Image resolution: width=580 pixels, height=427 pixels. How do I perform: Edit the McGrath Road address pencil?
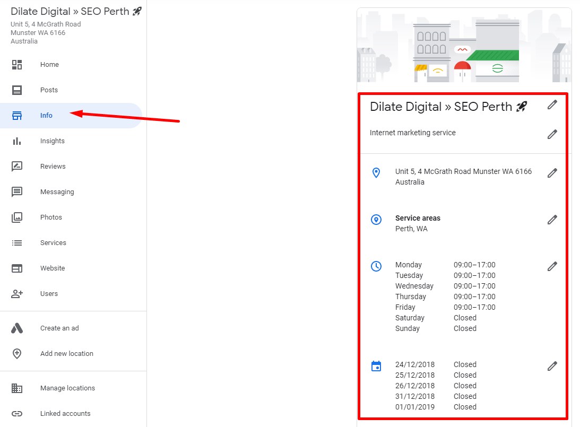tap(552, 173)
